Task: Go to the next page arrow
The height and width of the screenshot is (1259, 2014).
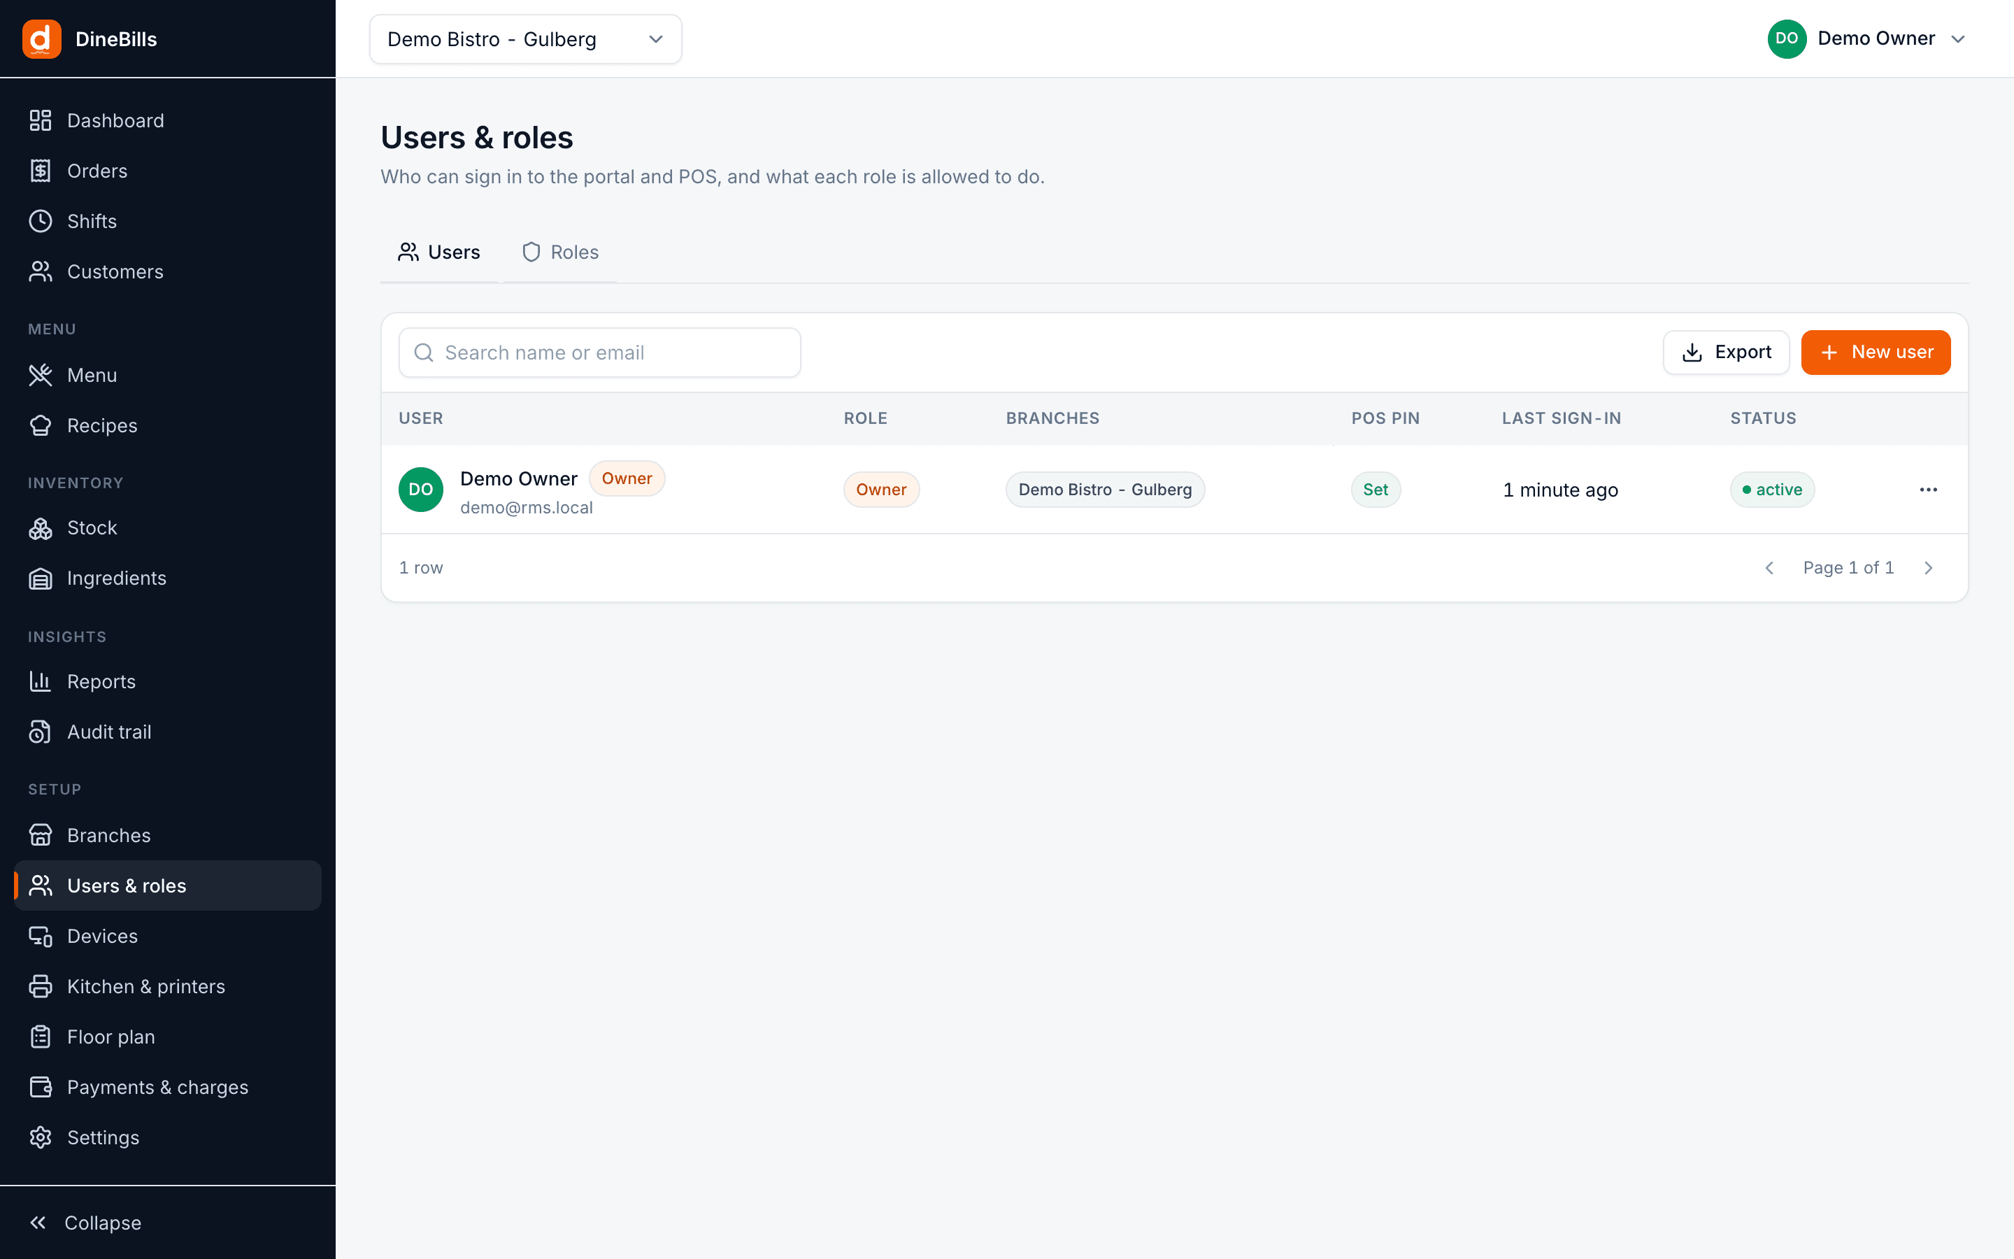Action: click(1928, 568)
